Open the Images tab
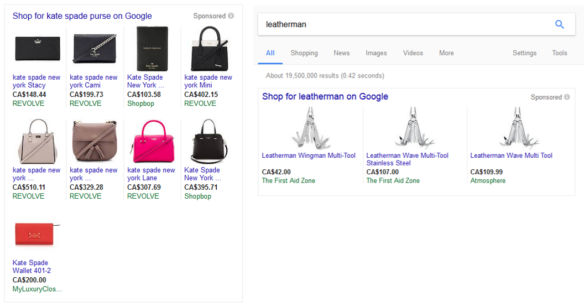The height and width of the screenshot is (306, 584). coord(376,53)
